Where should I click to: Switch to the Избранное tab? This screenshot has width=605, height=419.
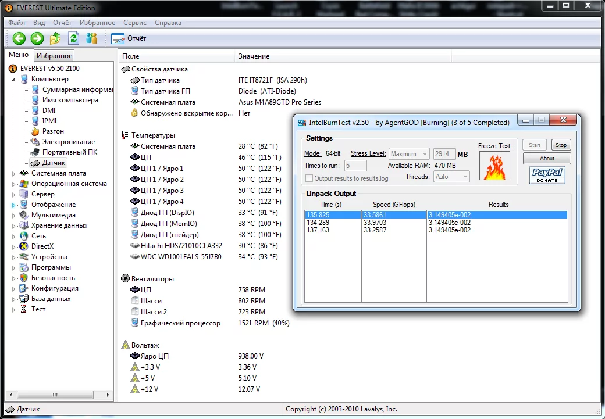54,56
